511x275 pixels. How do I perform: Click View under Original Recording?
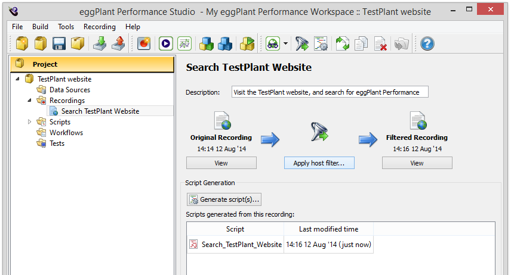(221, 163)
